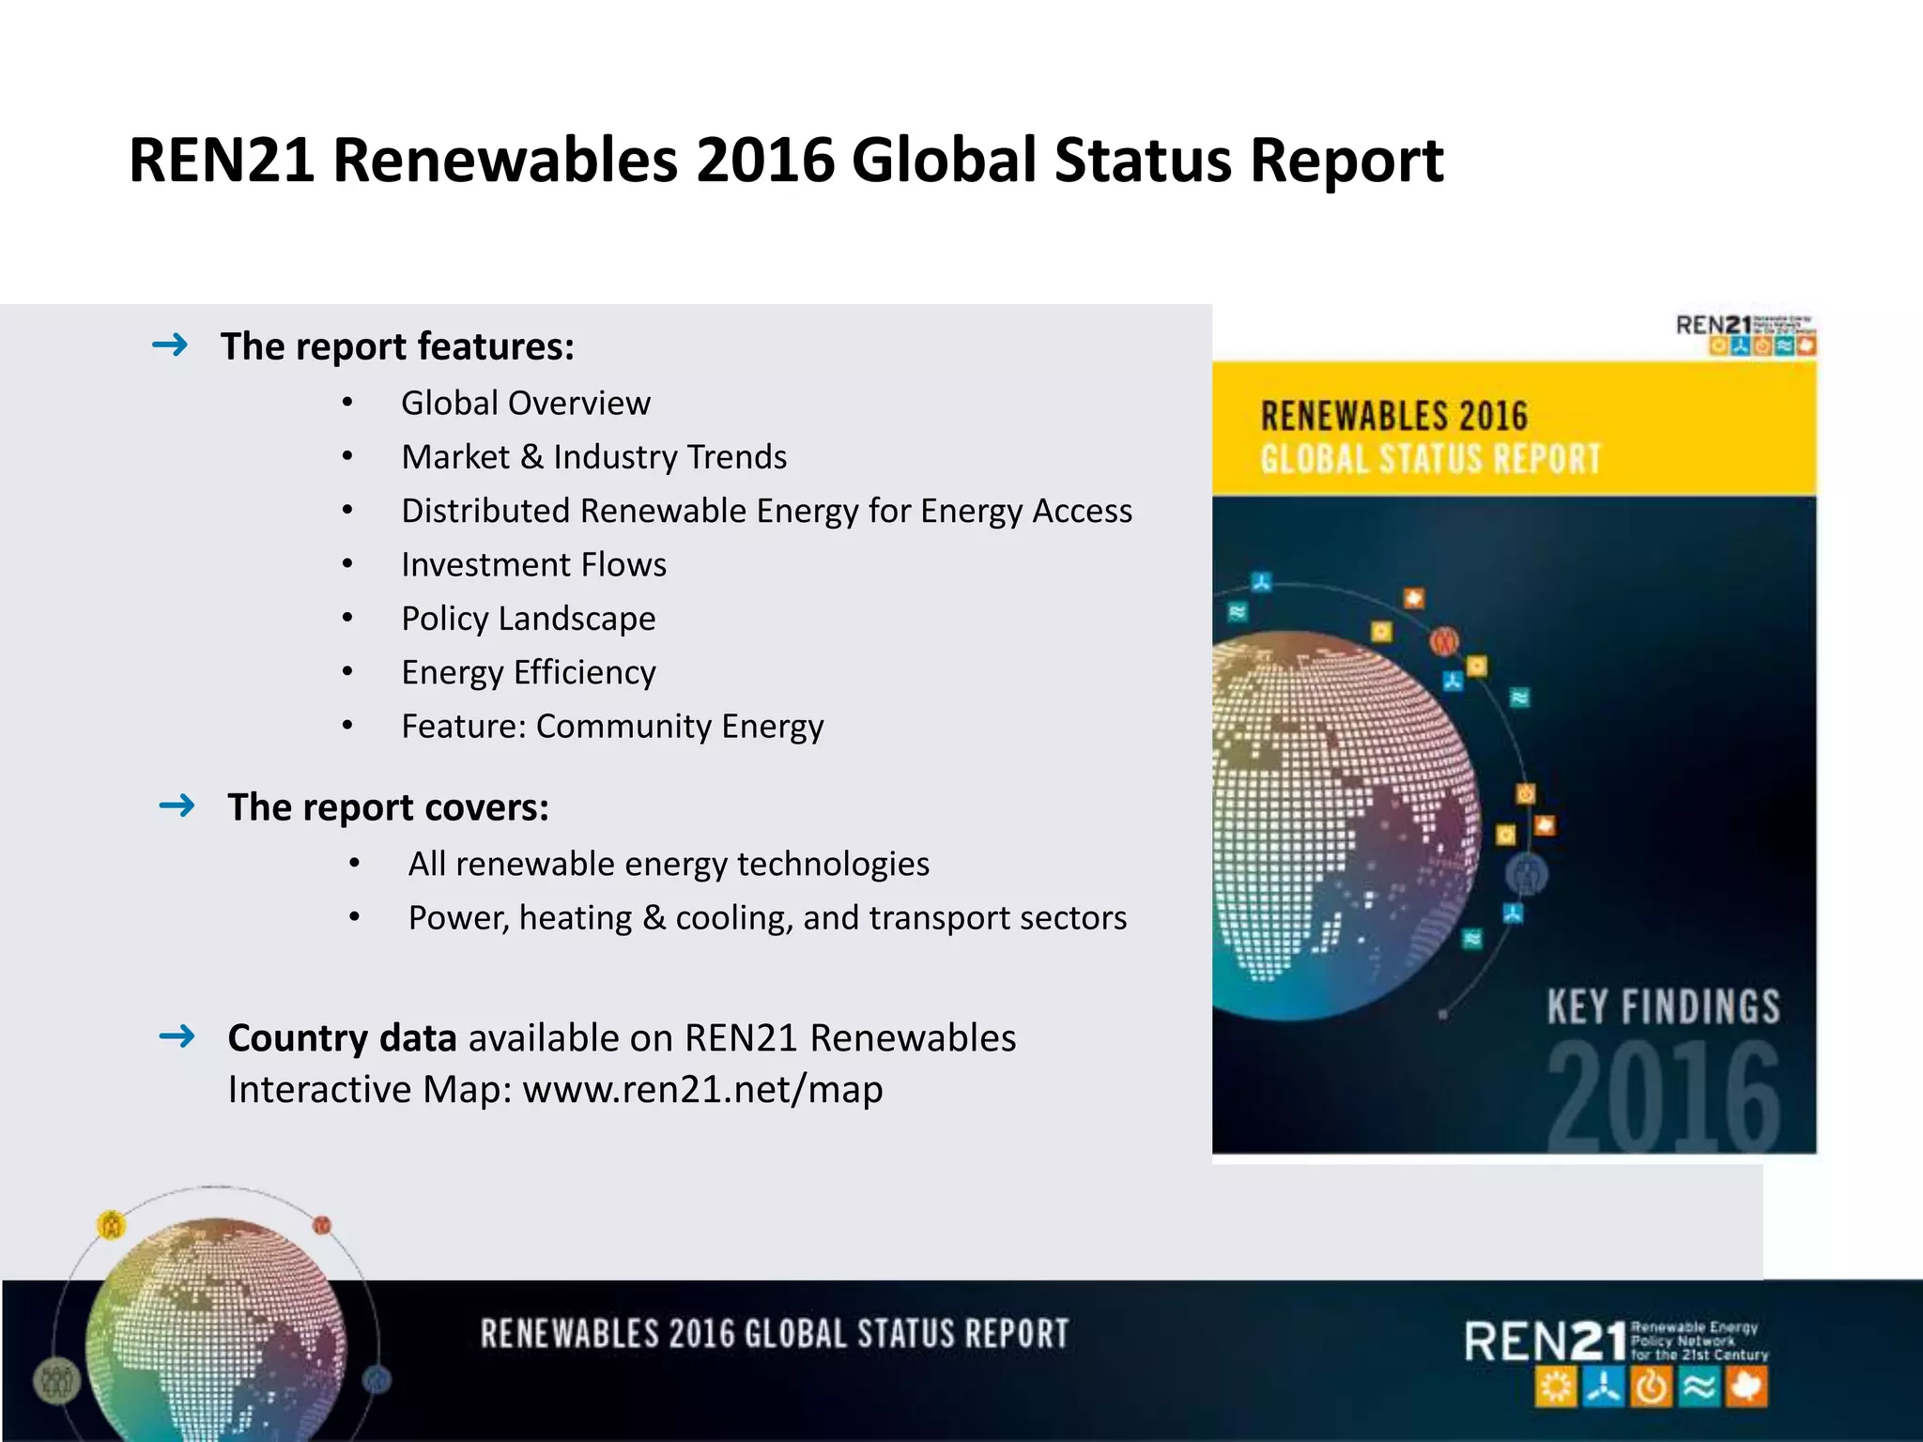
Task: Click 'Distributed Renewable Energy for Energy Access'
Action: point(767,512)
